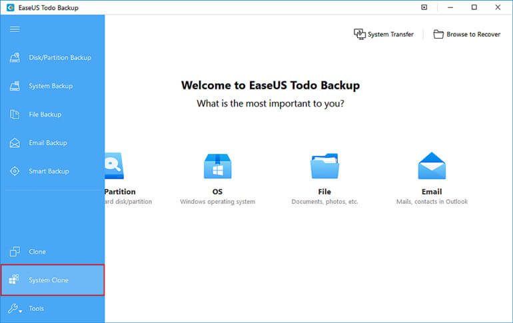Expand the Tools dropdown arrow

coord(21,311)
